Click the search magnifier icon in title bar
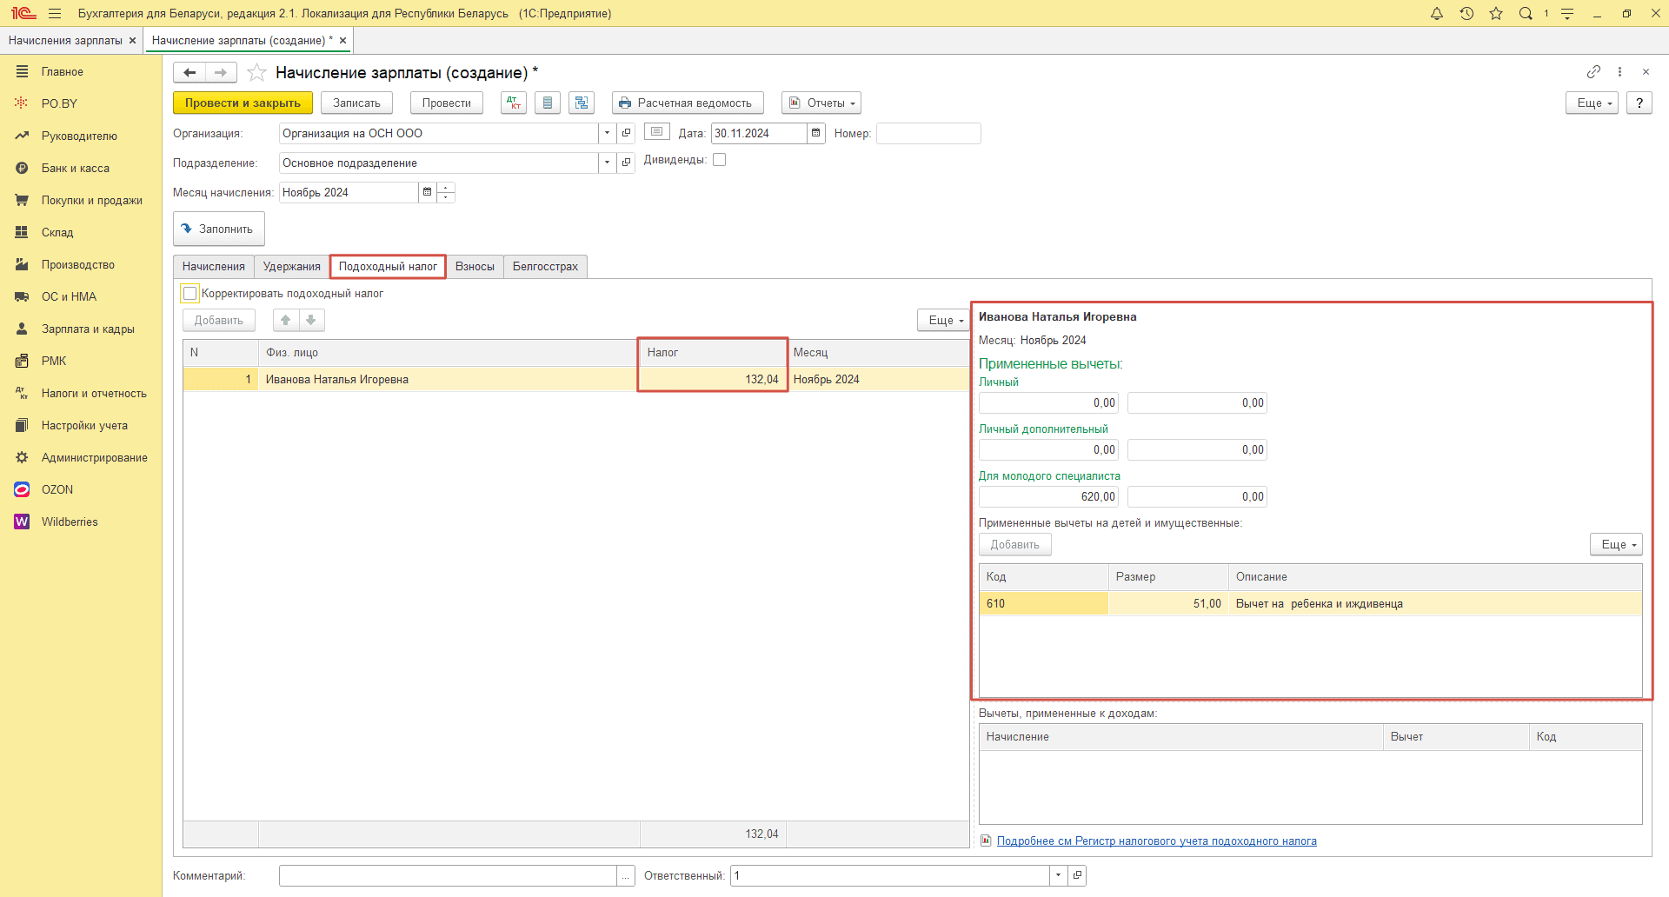The height and width of the screenshot is (897, 1669). (x=1526, y=14)
